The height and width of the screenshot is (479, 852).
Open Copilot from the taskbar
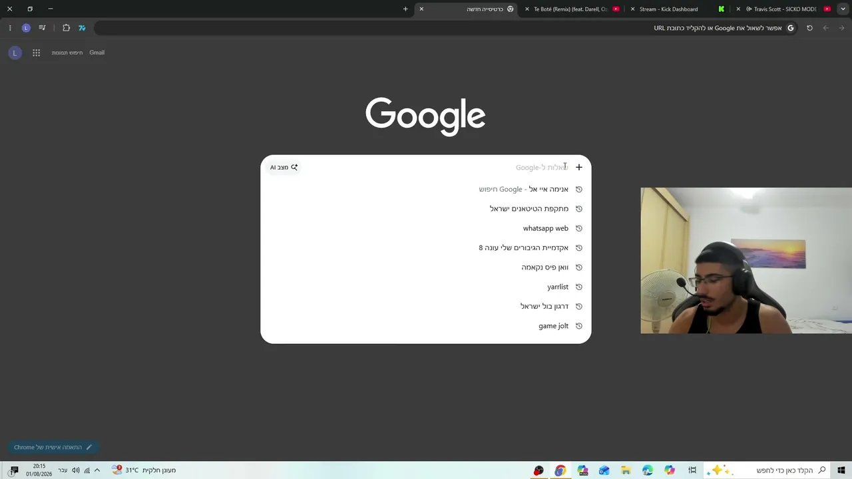click(670, 470)
